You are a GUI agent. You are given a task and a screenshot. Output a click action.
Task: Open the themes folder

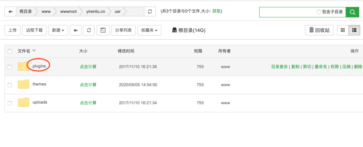point(39,84)
